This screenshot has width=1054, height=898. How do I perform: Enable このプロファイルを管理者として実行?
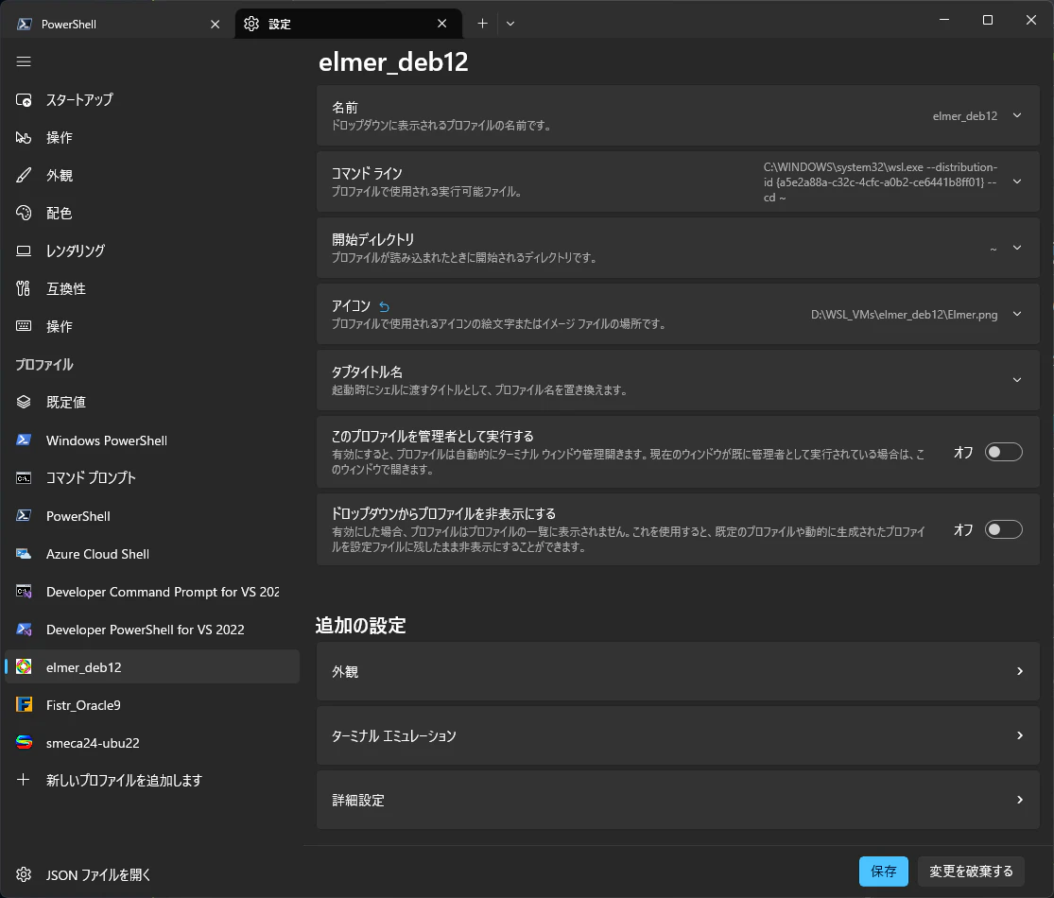(x=1003, y=452)
